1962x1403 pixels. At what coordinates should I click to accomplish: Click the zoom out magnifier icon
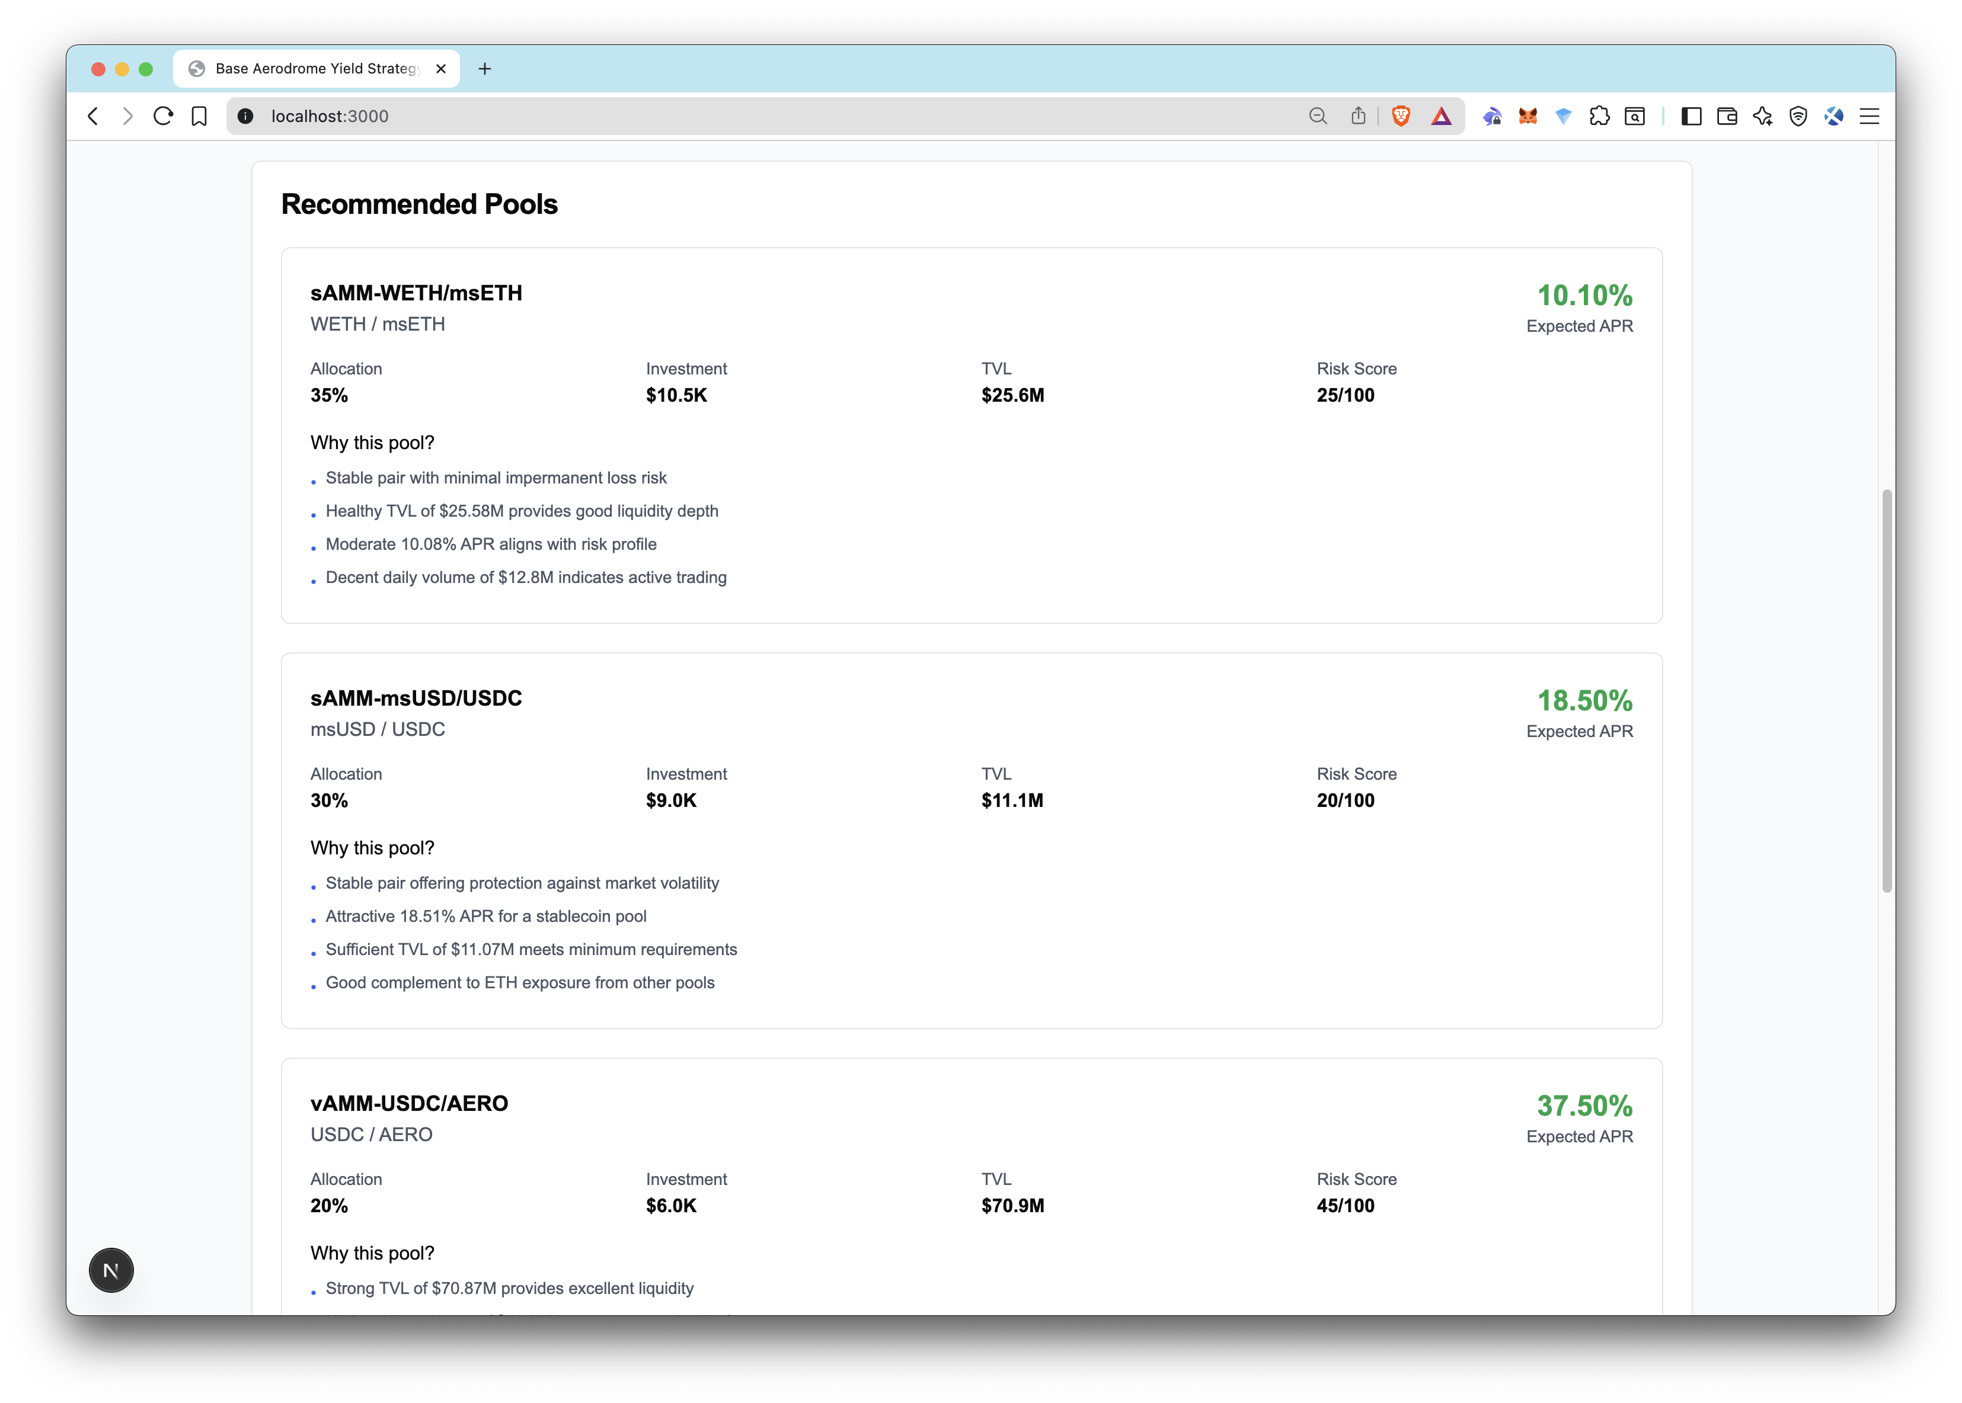pos(1317,116)
